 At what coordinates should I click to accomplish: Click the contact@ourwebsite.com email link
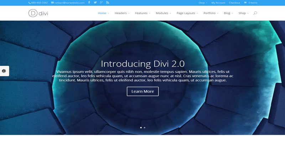(x=69, y=3)
